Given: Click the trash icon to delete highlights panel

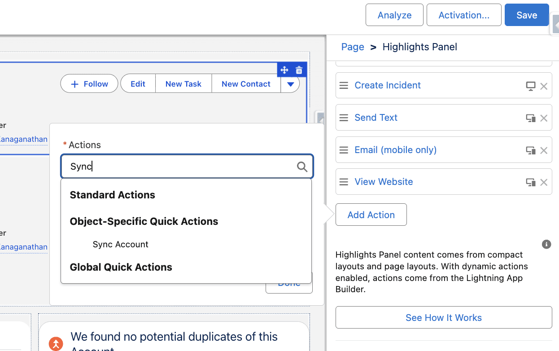Looking at the screenshot, I should 298,70.
